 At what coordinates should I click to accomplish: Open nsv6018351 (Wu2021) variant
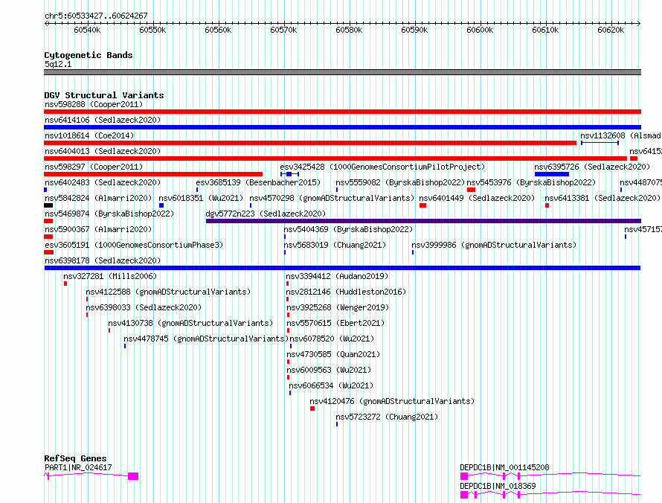201,198
